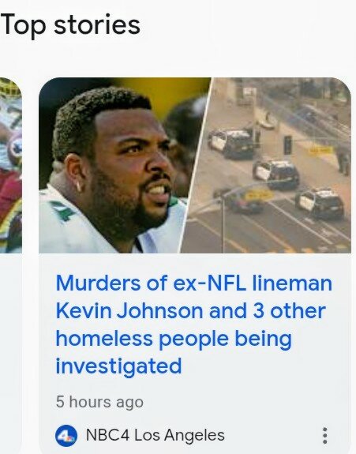Open the NBC4 Los Angeles source name

click(156, 435)
